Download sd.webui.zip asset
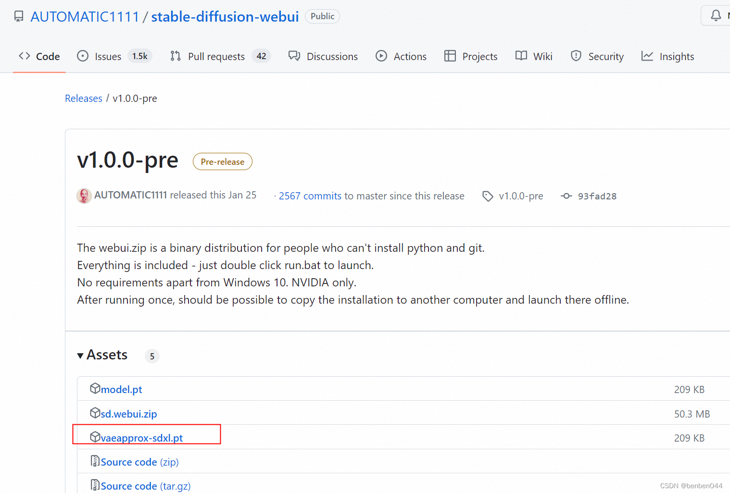730x493 pixels. [129, 414]
